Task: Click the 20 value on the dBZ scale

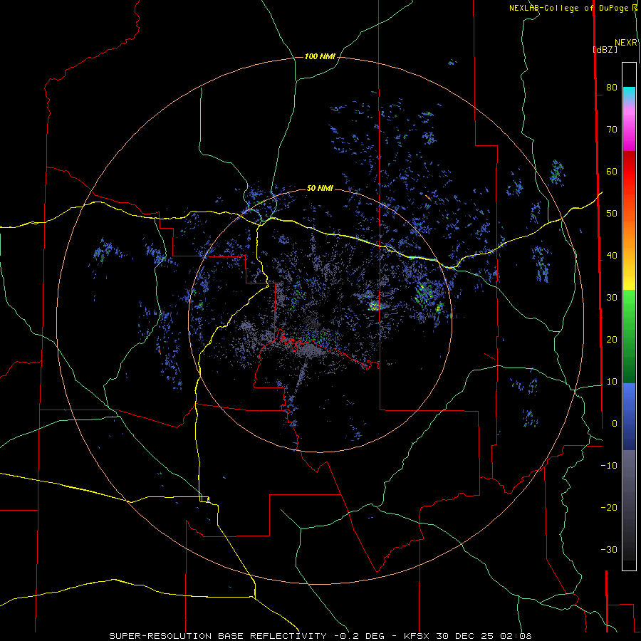Action: pos(612,339)
